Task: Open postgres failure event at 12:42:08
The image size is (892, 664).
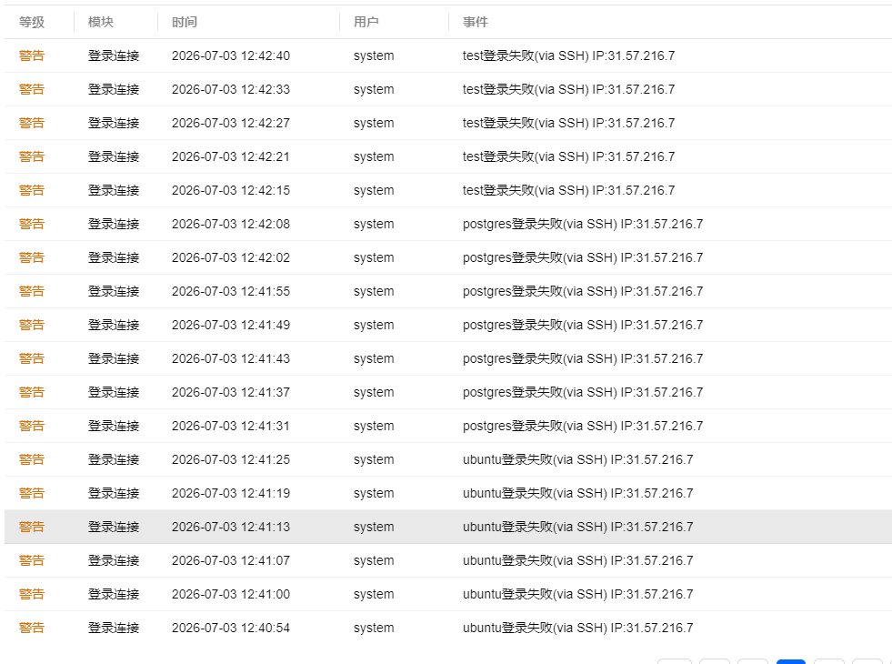Action: (x=583, y=224)
